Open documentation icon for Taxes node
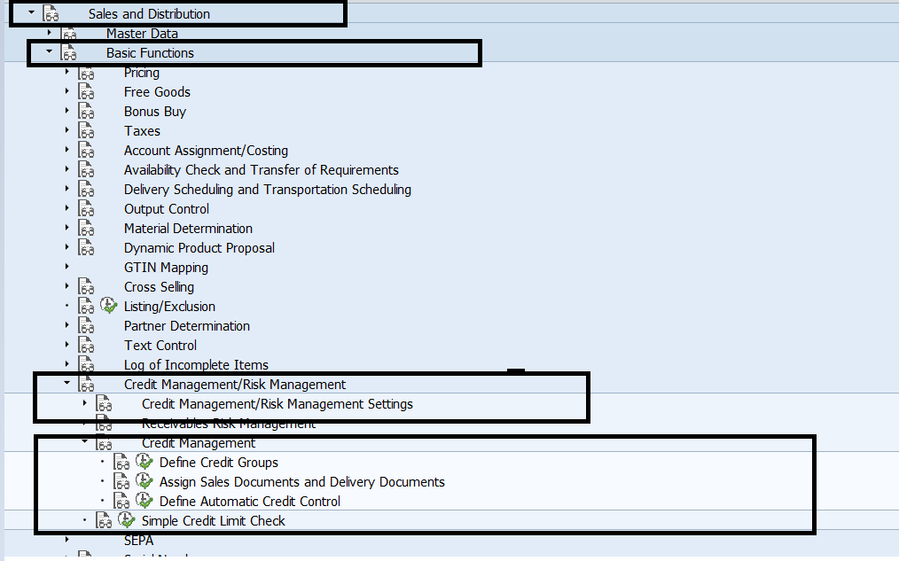Viewport: 899px width, 561px height. coord(86,131)
